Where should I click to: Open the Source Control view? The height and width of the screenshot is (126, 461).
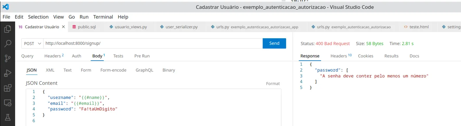click(8, 59)
